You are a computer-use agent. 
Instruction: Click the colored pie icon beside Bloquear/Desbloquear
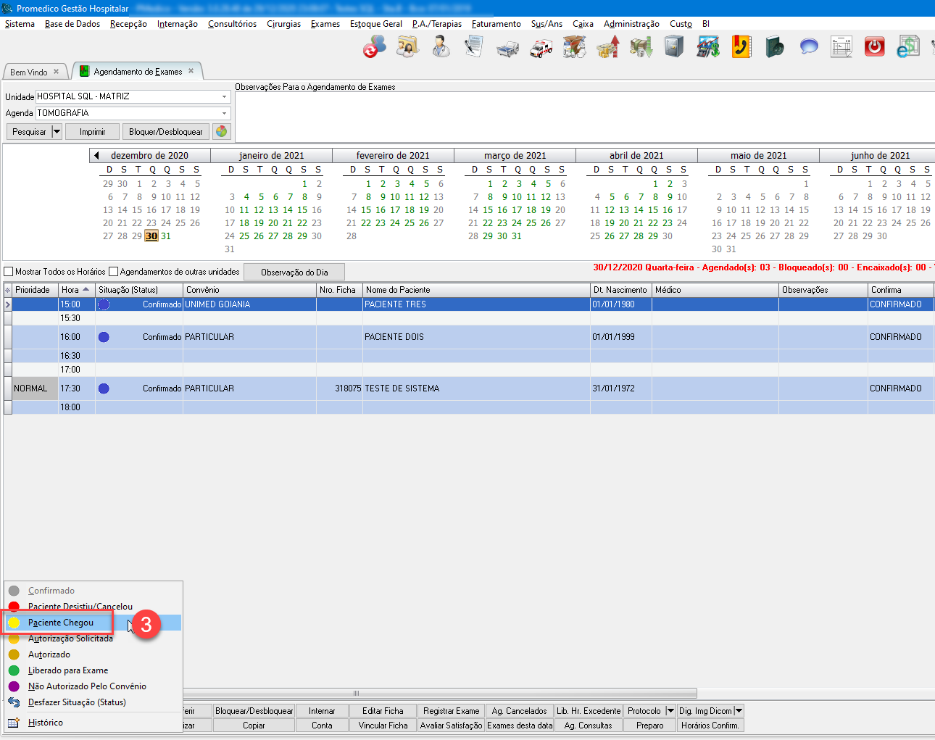tap(221, 131)
